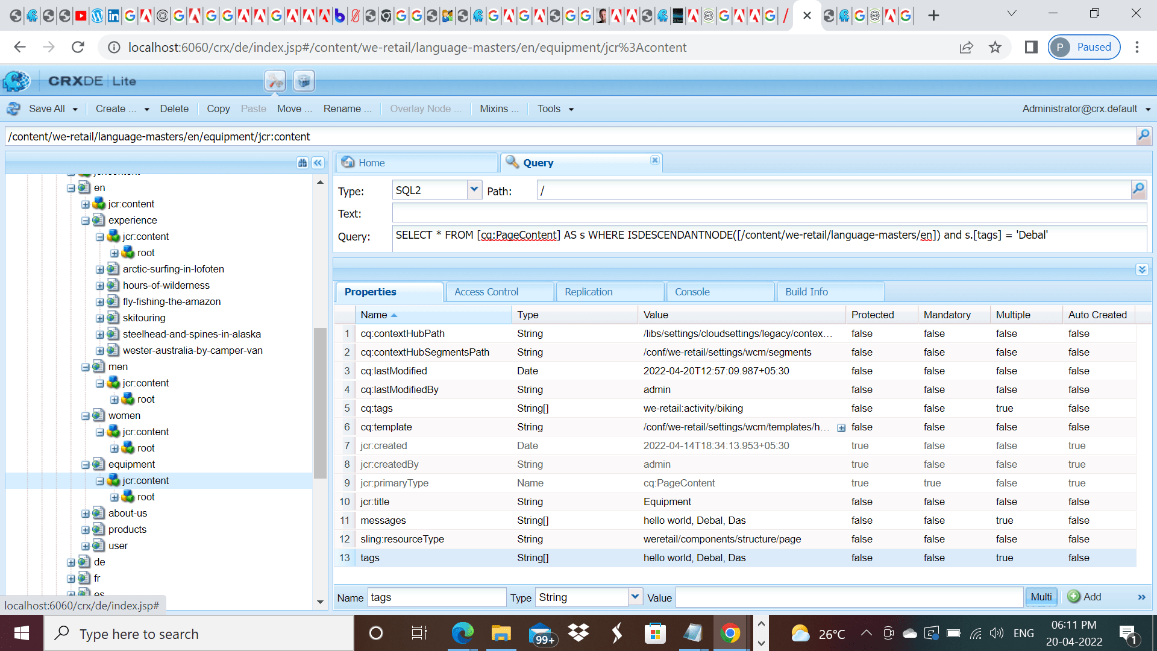Toggle the Multi value mode button
Screen dimensions: 1157x651
1041,597
